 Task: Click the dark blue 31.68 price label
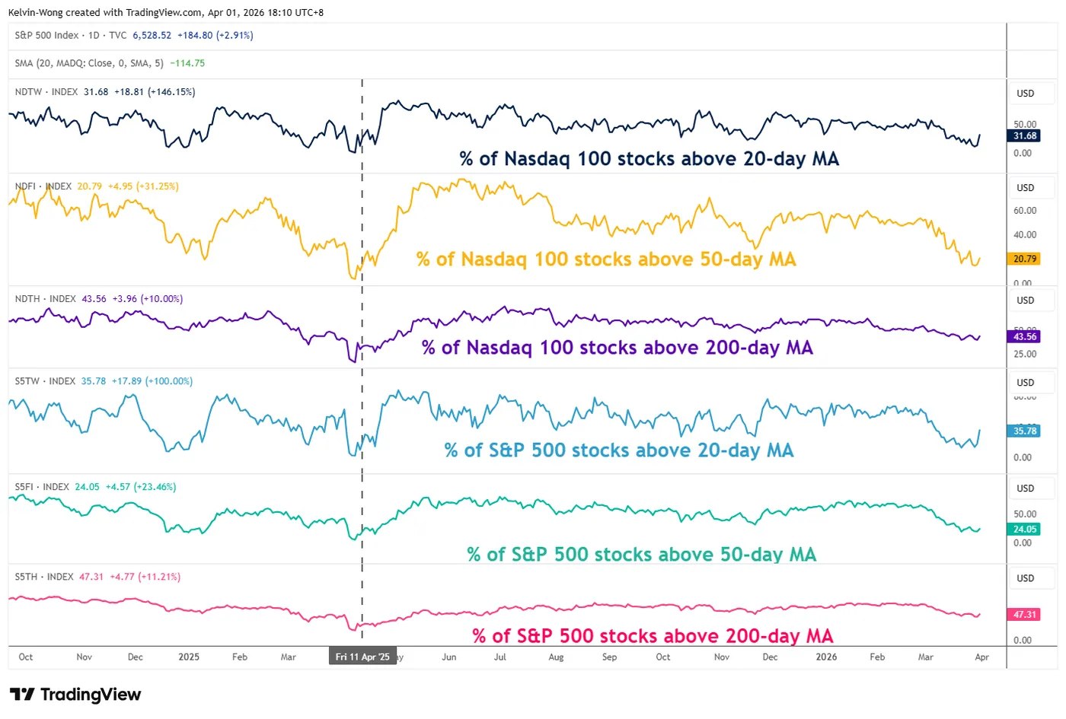1025,136
